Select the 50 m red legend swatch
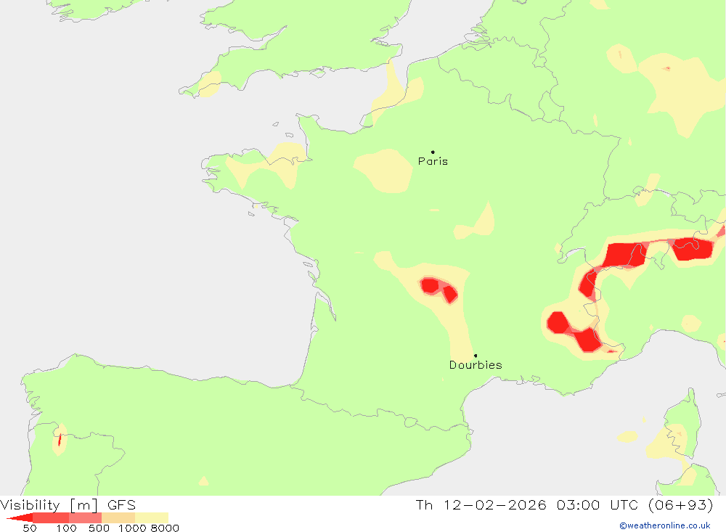Screen dimensions: 726x532 51,517
